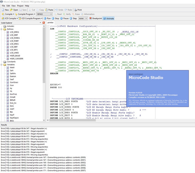Click the Verify programmer button
Image resolution: width=195 pixels, height=173 pixels.
pos(67,14)
